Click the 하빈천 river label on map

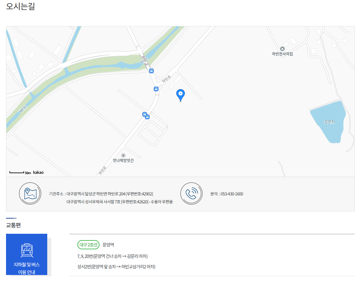pyautogui.click(x=23, y=109)
